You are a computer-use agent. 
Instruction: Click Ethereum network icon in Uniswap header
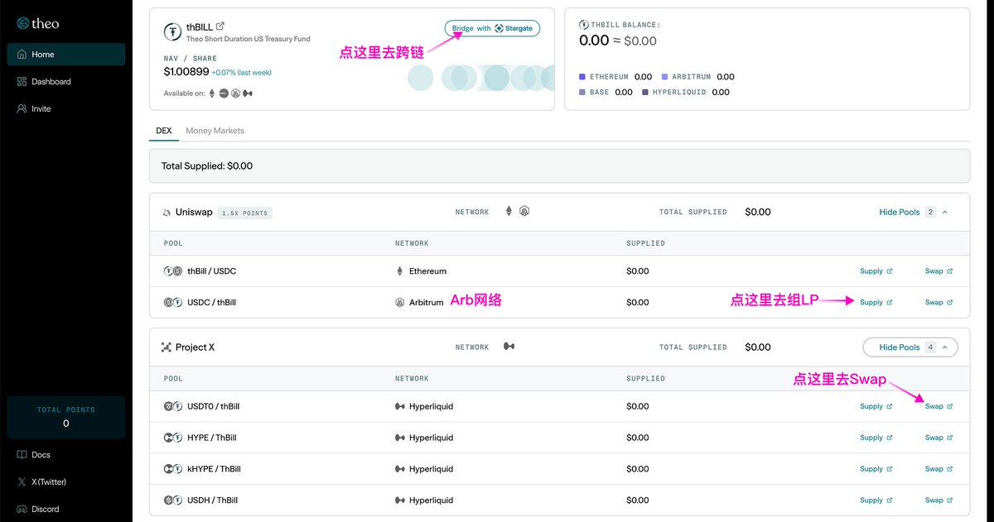509,212
